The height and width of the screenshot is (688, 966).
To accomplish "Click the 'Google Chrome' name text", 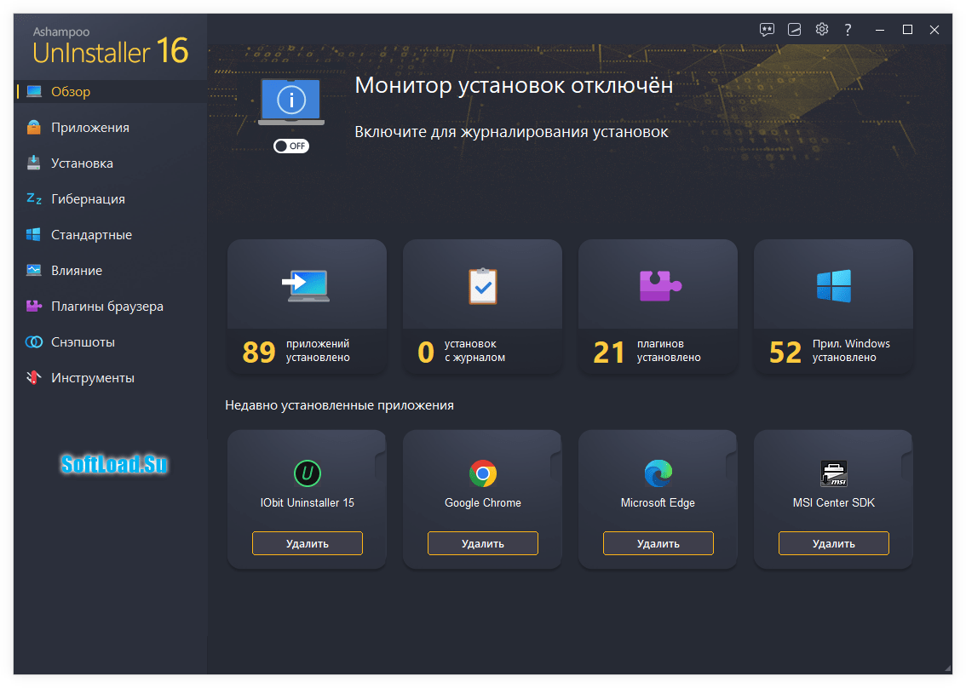I will pyautogui.click(x=483, y=502).
